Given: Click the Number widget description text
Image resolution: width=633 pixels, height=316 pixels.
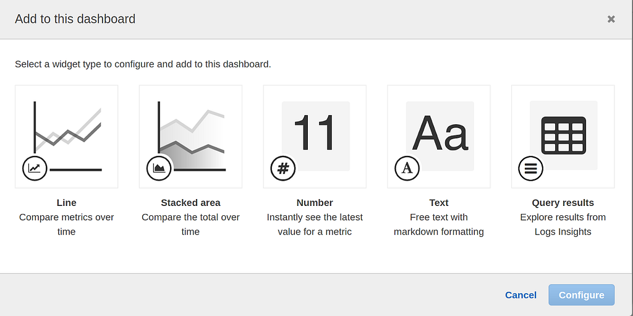Looking at the screenshot, I should [x=315, y=224].
